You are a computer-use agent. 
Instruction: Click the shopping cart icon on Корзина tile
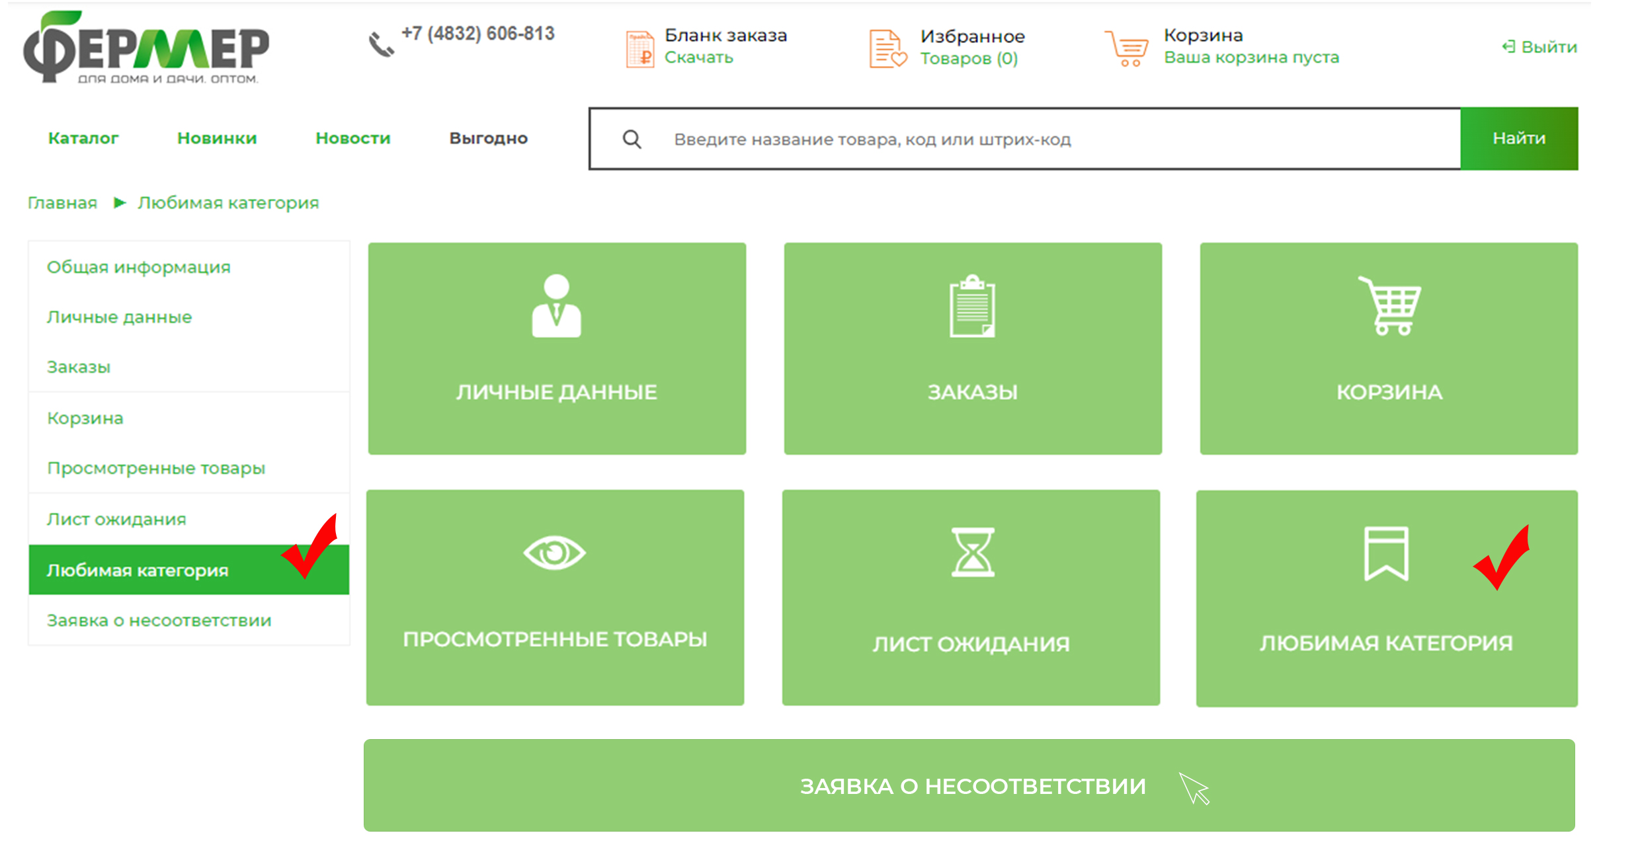tap(1389, 305)
